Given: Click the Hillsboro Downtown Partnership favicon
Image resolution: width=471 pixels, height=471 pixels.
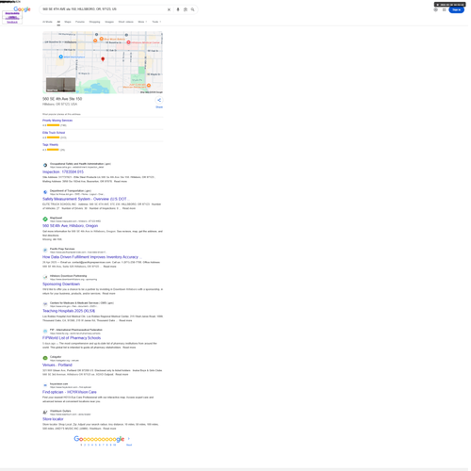Looking at the screenshot, I should [45, 277].
